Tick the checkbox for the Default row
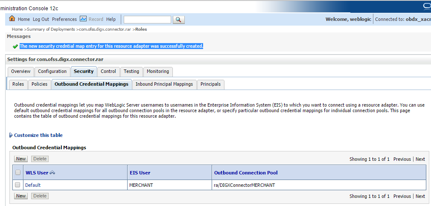Screen dimensions: 431x206 pos(18,185)
